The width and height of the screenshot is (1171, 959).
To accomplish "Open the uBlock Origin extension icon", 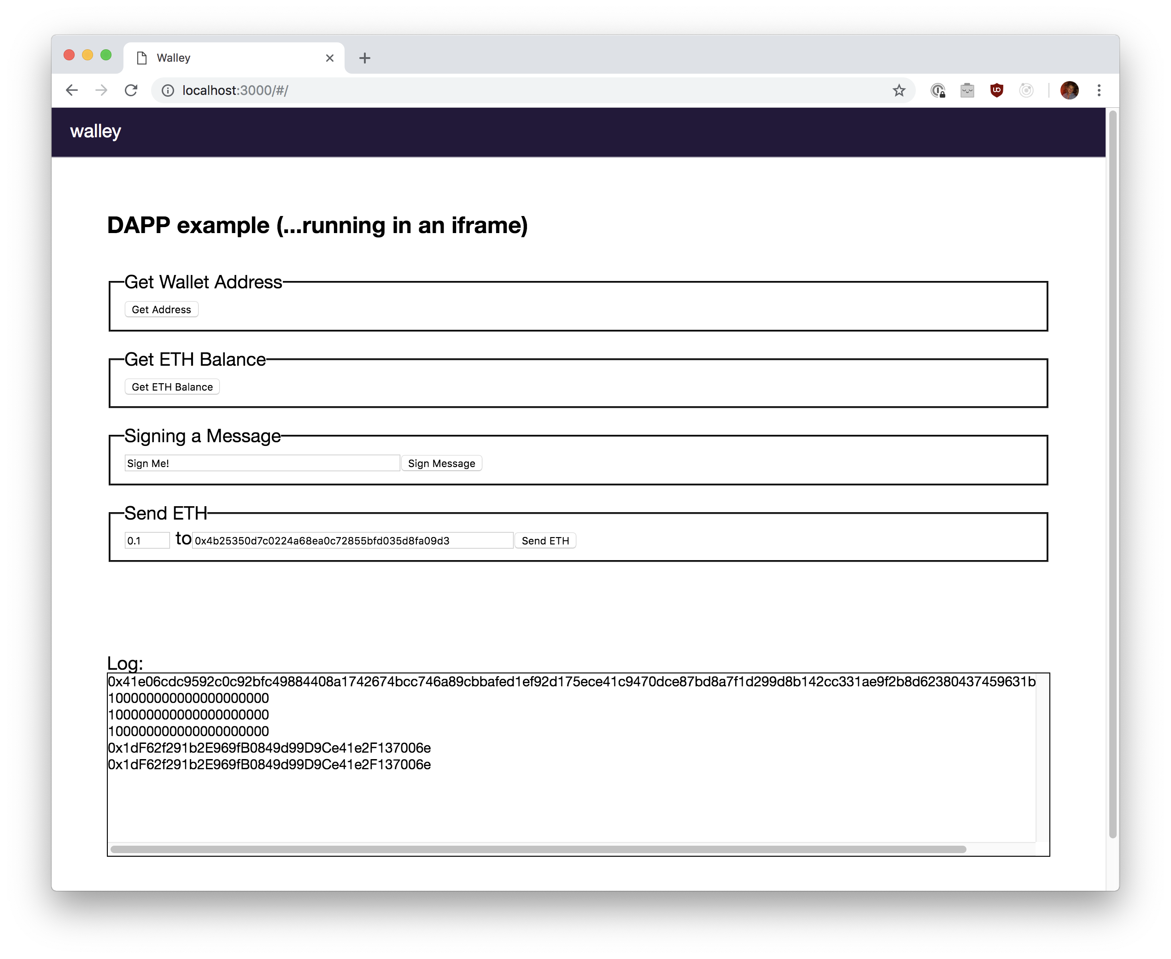I will point(996,90).
